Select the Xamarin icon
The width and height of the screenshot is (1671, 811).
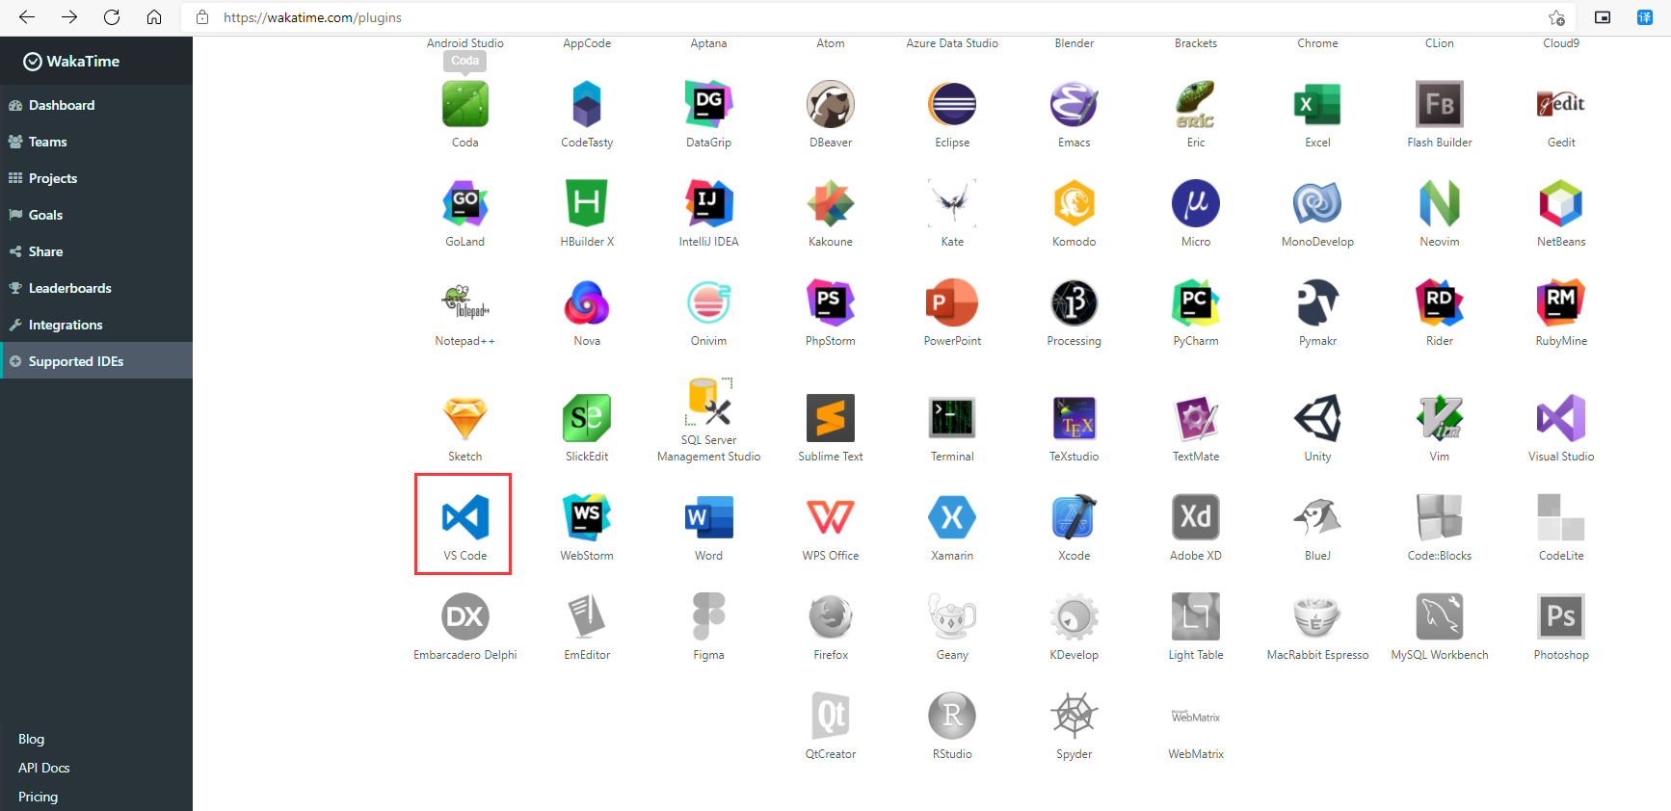(x=952, y=517)
